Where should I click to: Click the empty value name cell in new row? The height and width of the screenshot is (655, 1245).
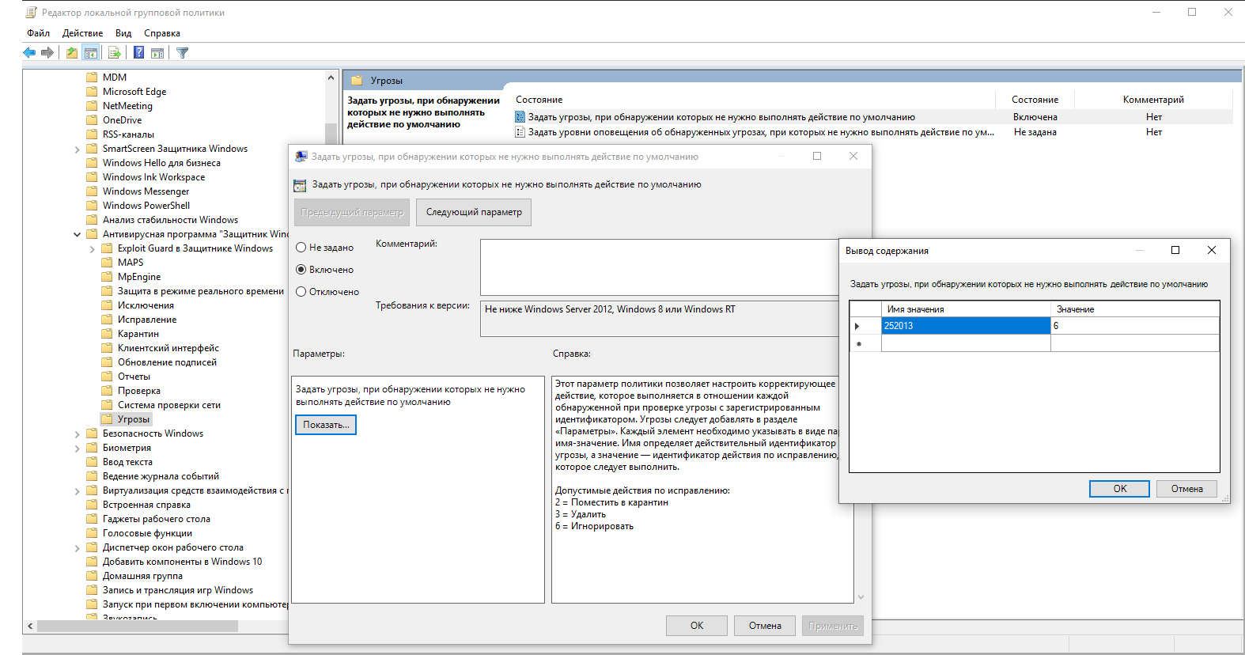[965, 344]
